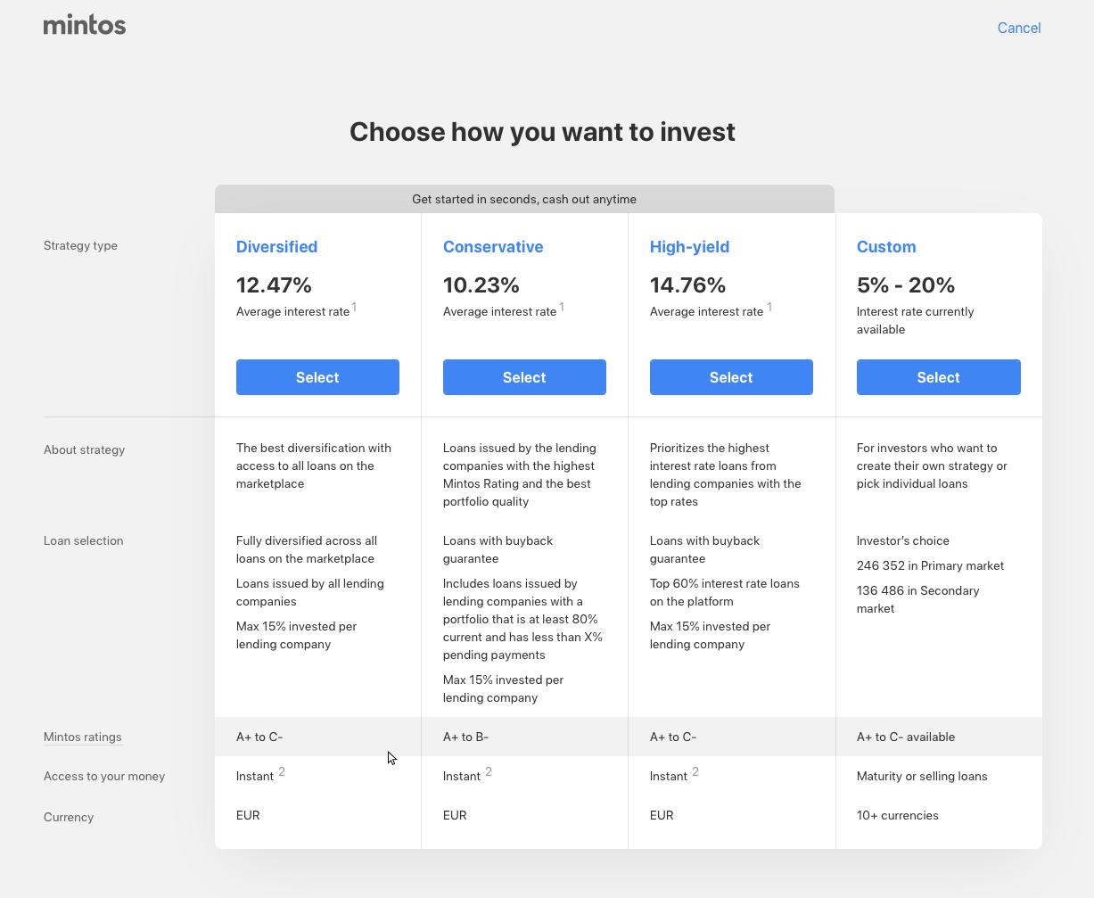Click footnote 1 beside High-yield interest rate

tap(769, 307)
